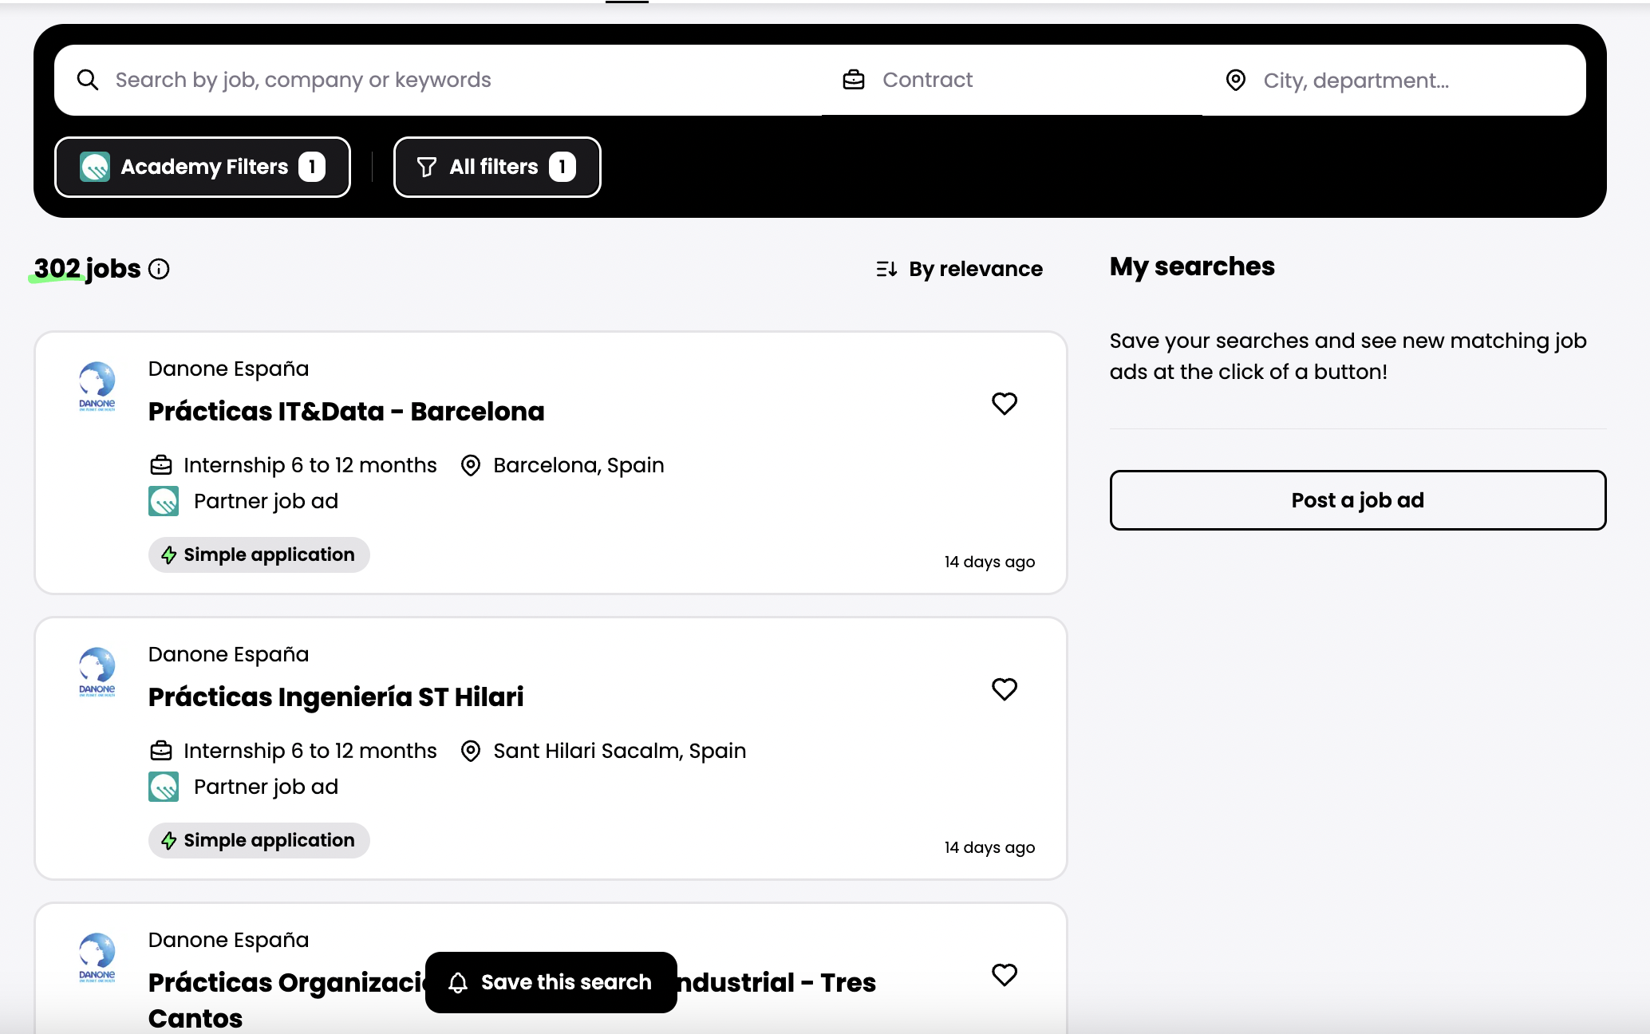Open Danone logo of first job card
The image size is (1650, 1034).
pos(97,385)
